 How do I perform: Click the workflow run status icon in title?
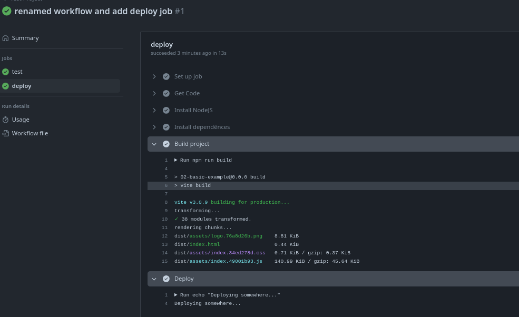[7, 11]
